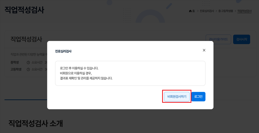Close the 진로심리검사 dialog with X
The image size is (259, 133).
204,50
